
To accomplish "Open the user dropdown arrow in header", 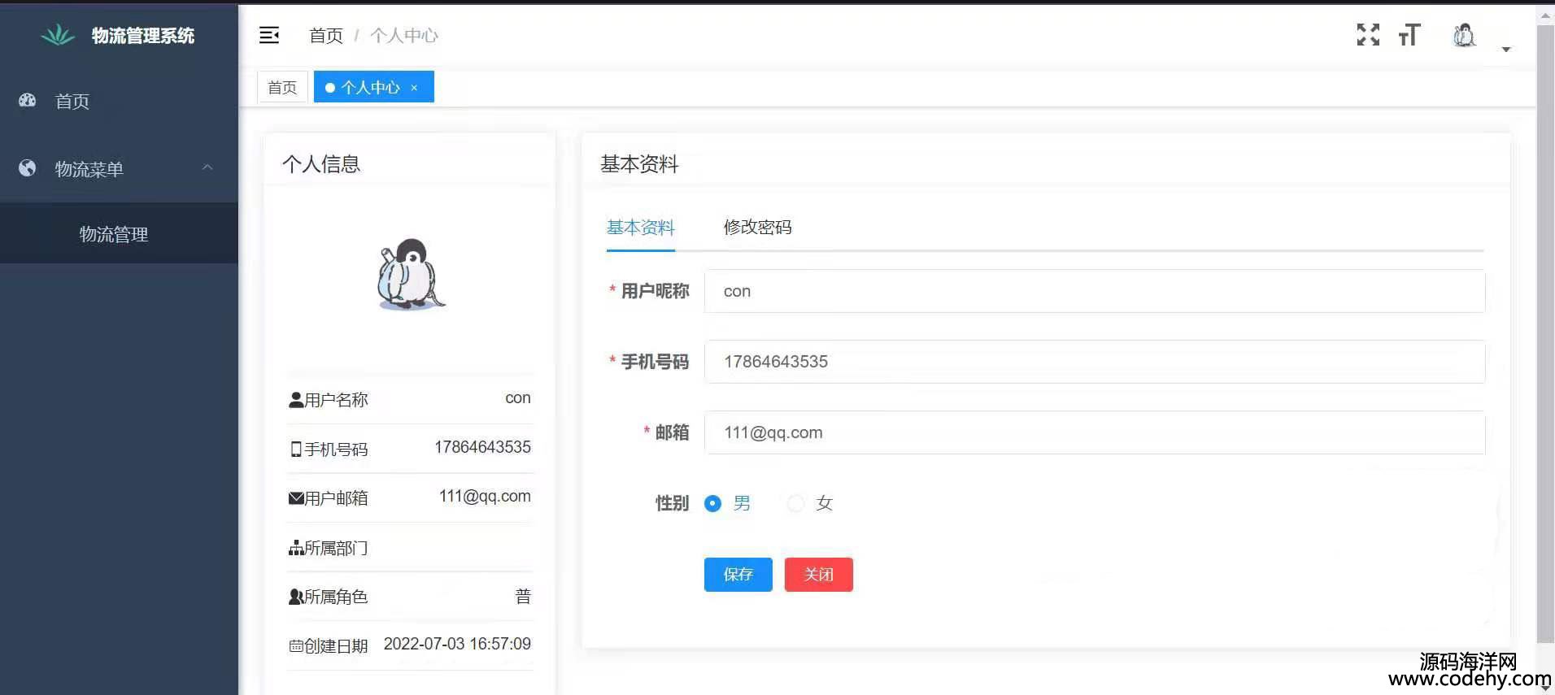I will coord(1505,50).
